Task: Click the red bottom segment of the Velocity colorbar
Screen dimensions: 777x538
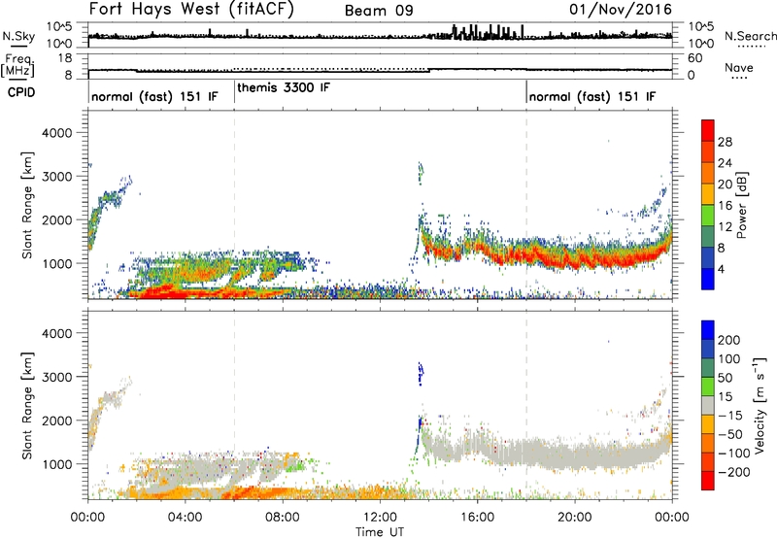Action: coord(708,481)
